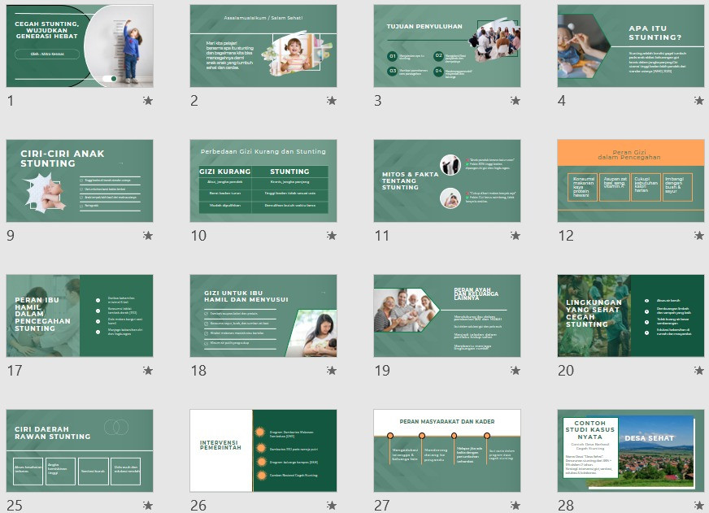
Task: Click the star icon beneath slide 10
Action: coord(332,236)
